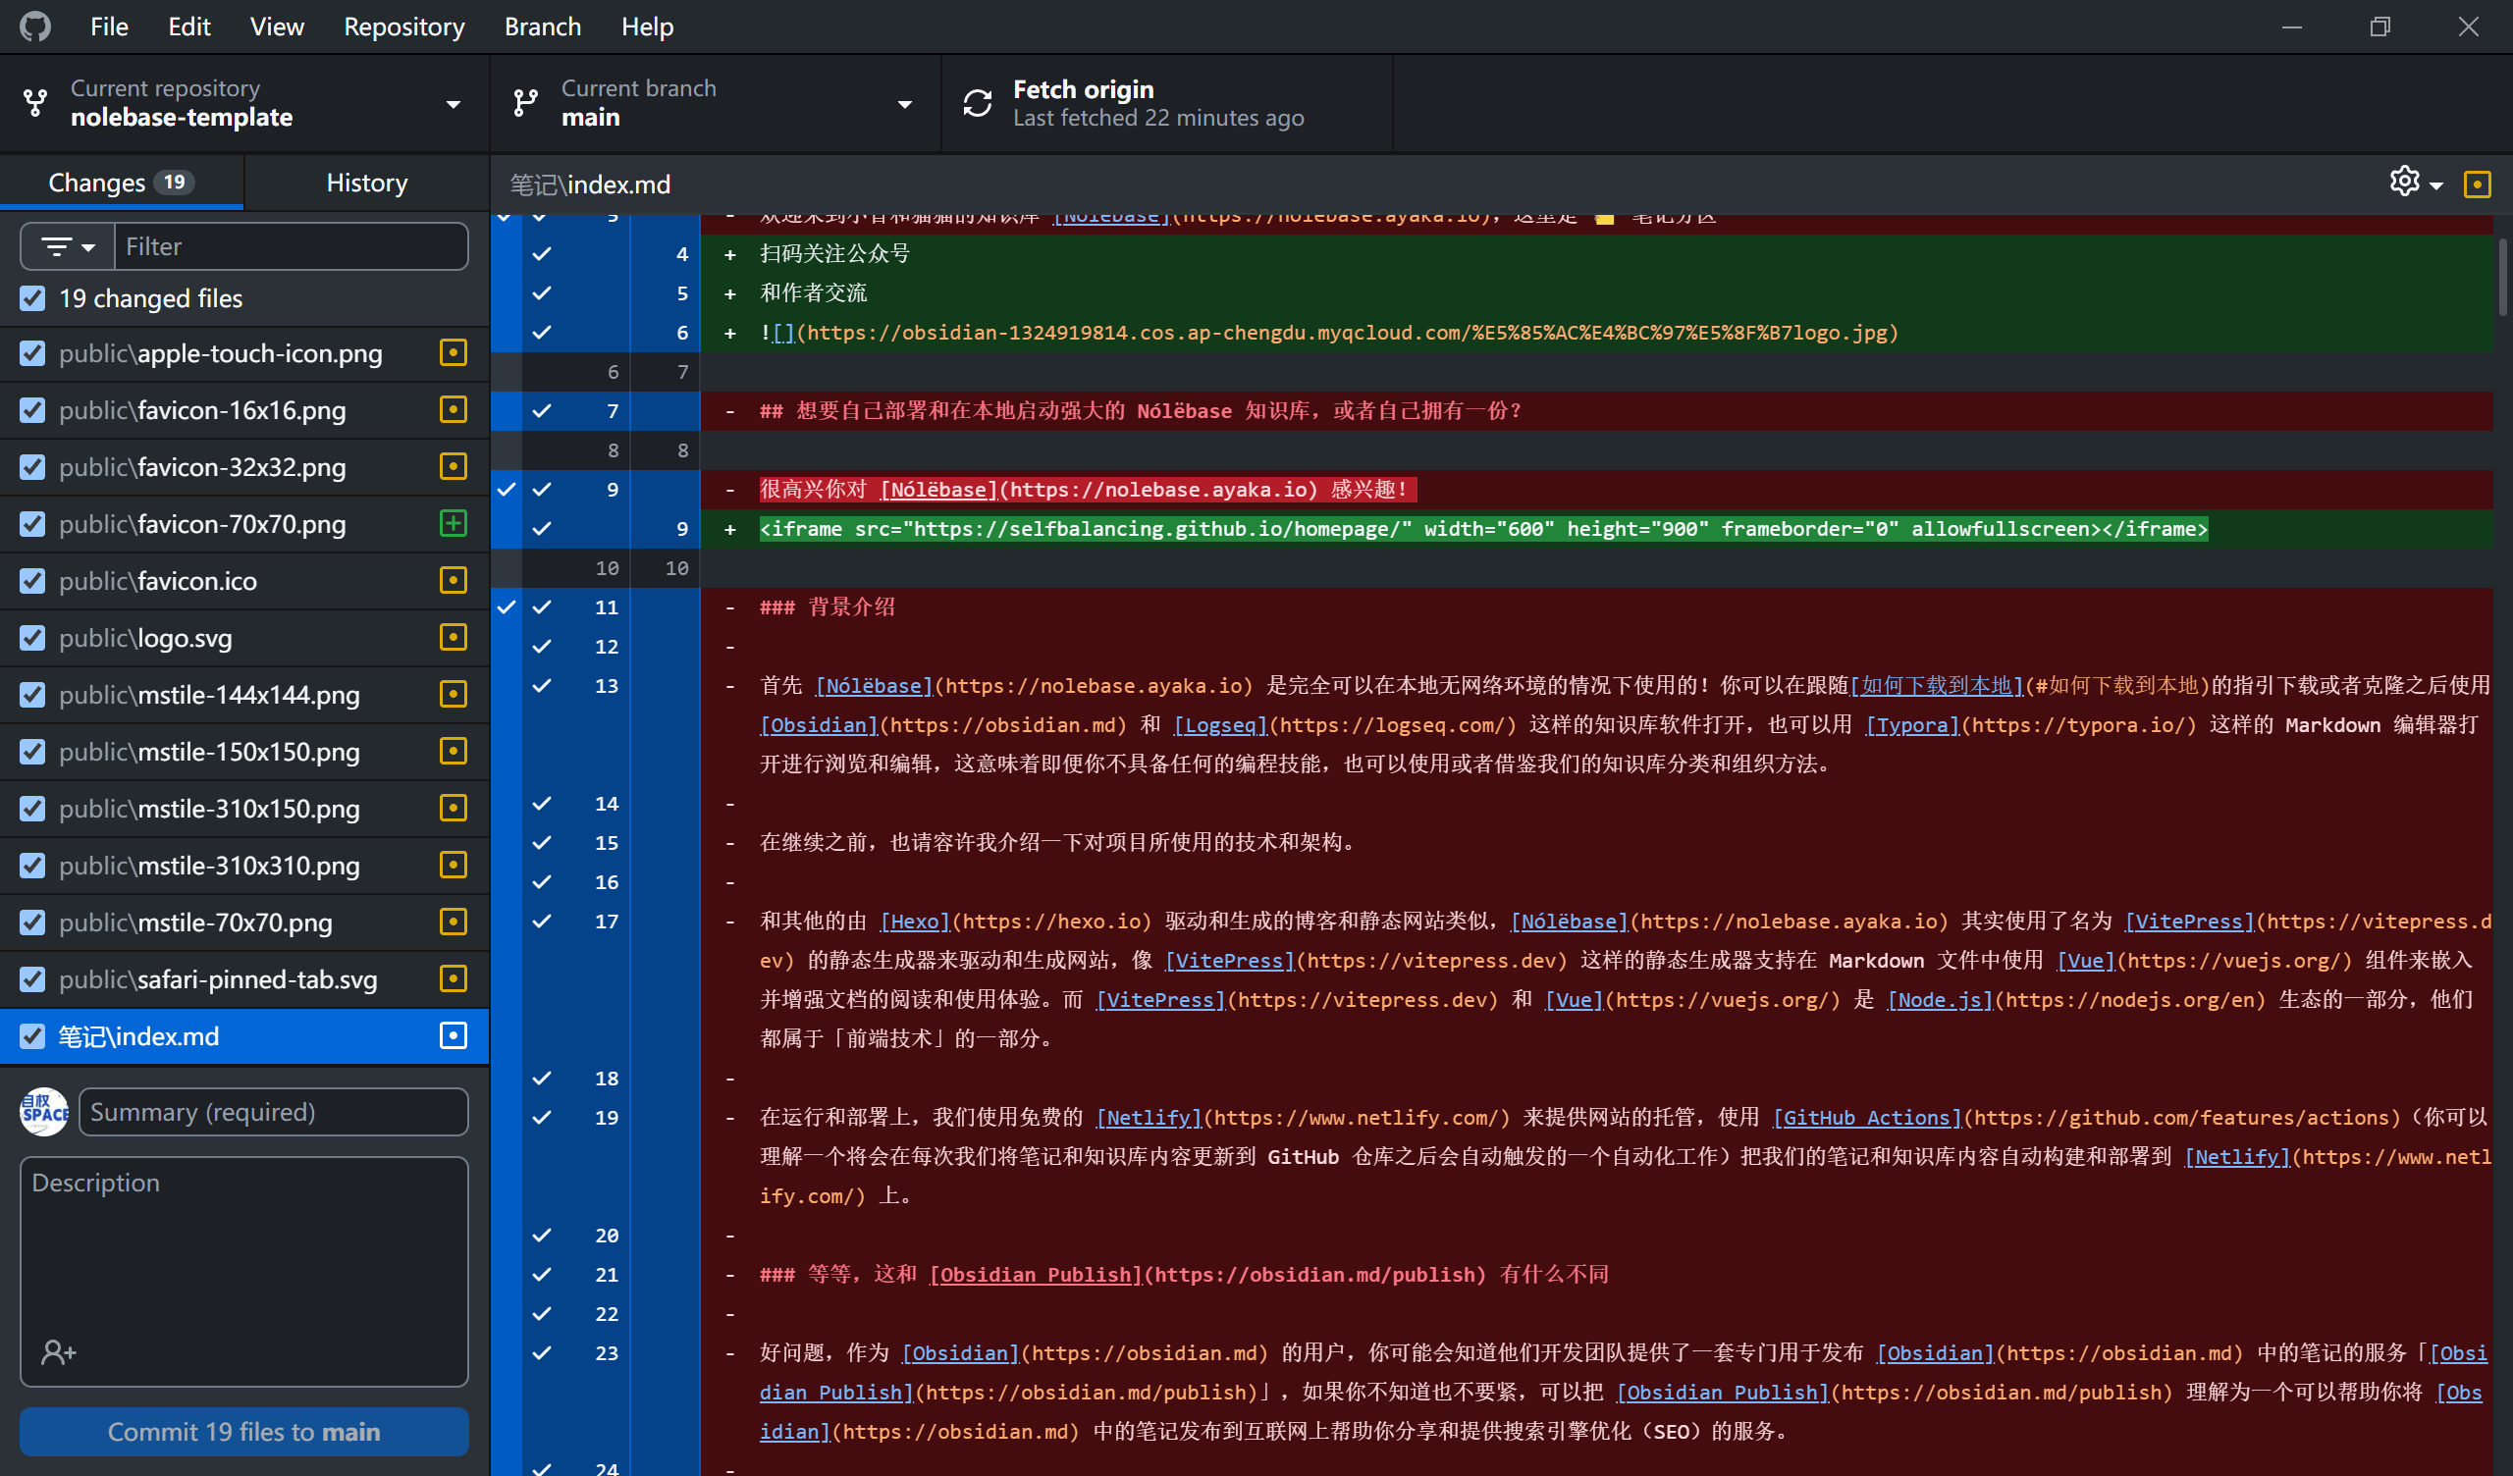Click Fetch origin button

[1167, 103]
